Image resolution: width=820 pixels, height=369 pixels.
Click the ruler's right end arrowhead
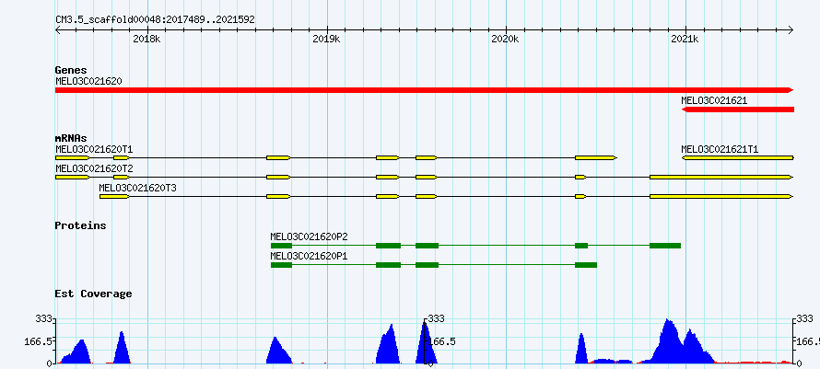[x=791, y=29]
